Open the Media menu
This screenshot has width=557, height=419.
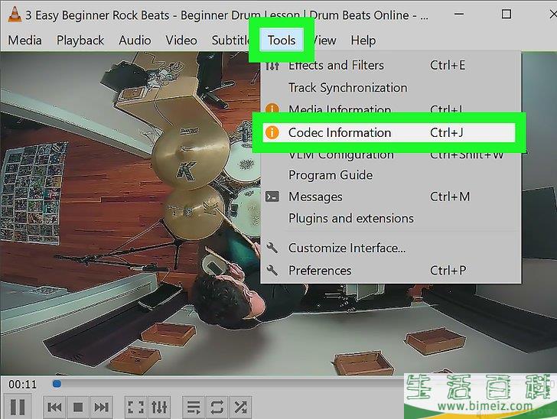click(24, 41)
